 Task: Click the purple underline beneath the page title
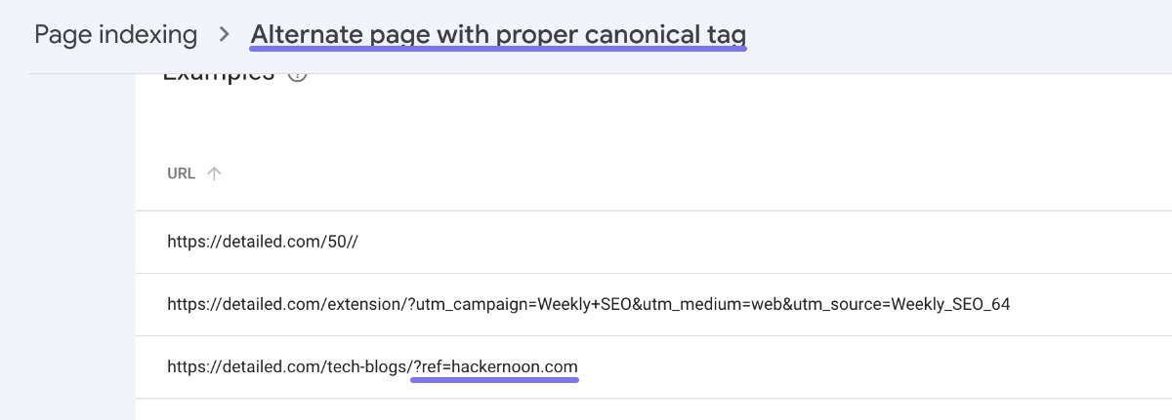pyautogui.click(x=498, y=49)
